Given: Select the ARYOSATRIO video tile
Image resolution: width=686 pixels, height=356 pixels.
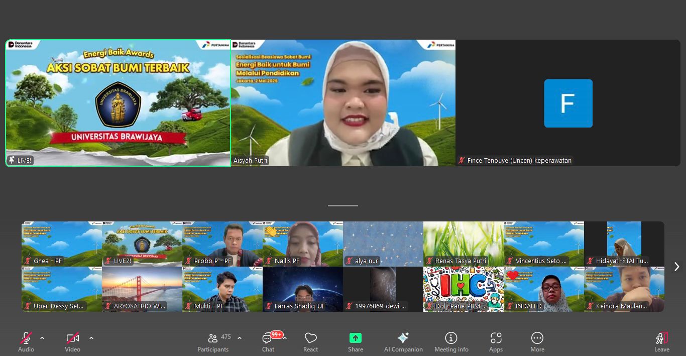Looking at the screenshot, I should click(142, 289).
